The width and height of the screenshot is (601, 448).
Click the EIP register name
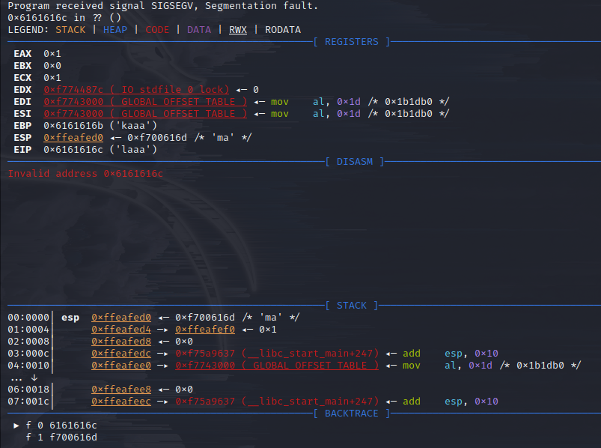coord(22,150)
